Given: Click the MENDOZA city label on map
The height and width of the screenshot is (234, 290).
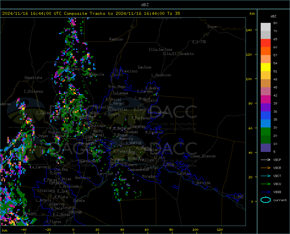Looking at the screenshot, I should pos(86,118).
